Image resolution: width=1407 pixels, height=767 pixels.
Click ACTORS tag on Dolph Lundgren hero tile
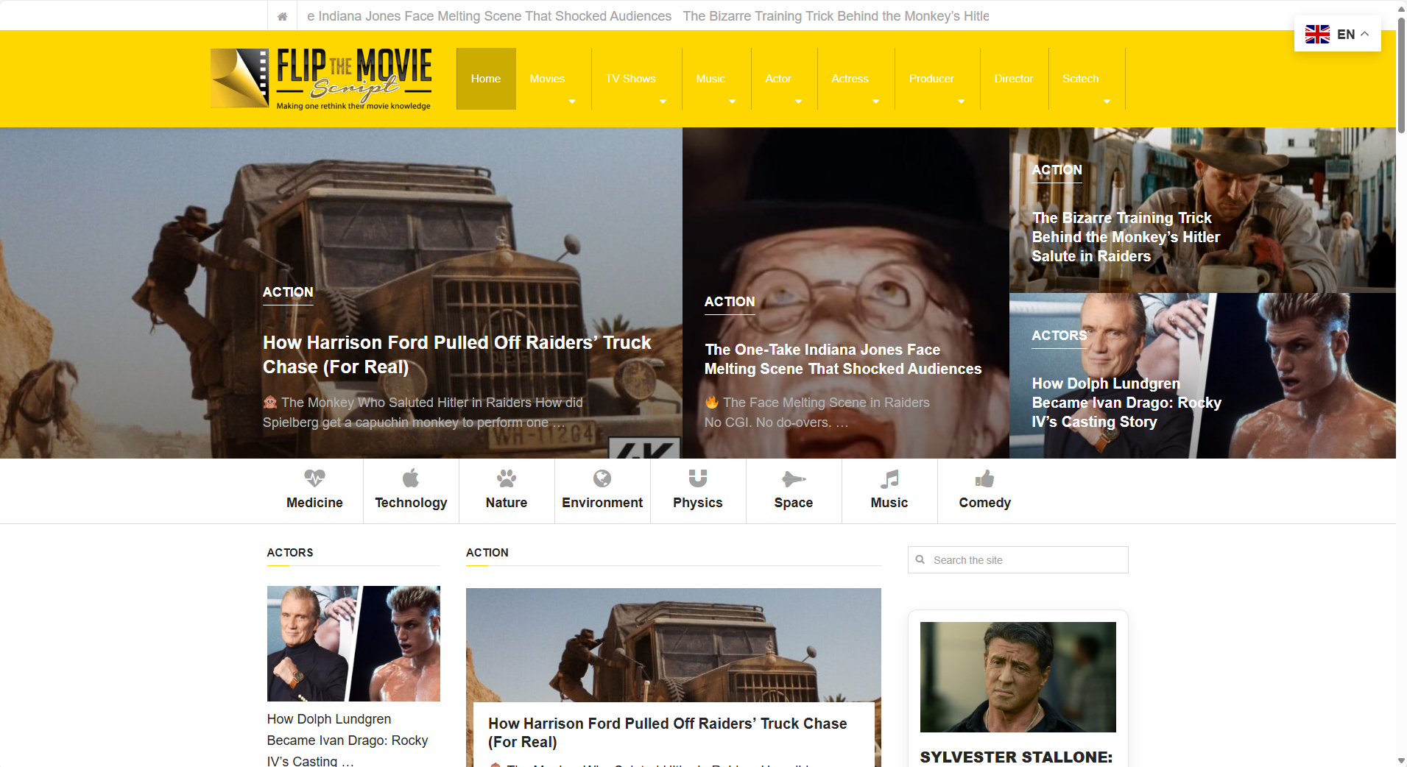coord(1059,336)
